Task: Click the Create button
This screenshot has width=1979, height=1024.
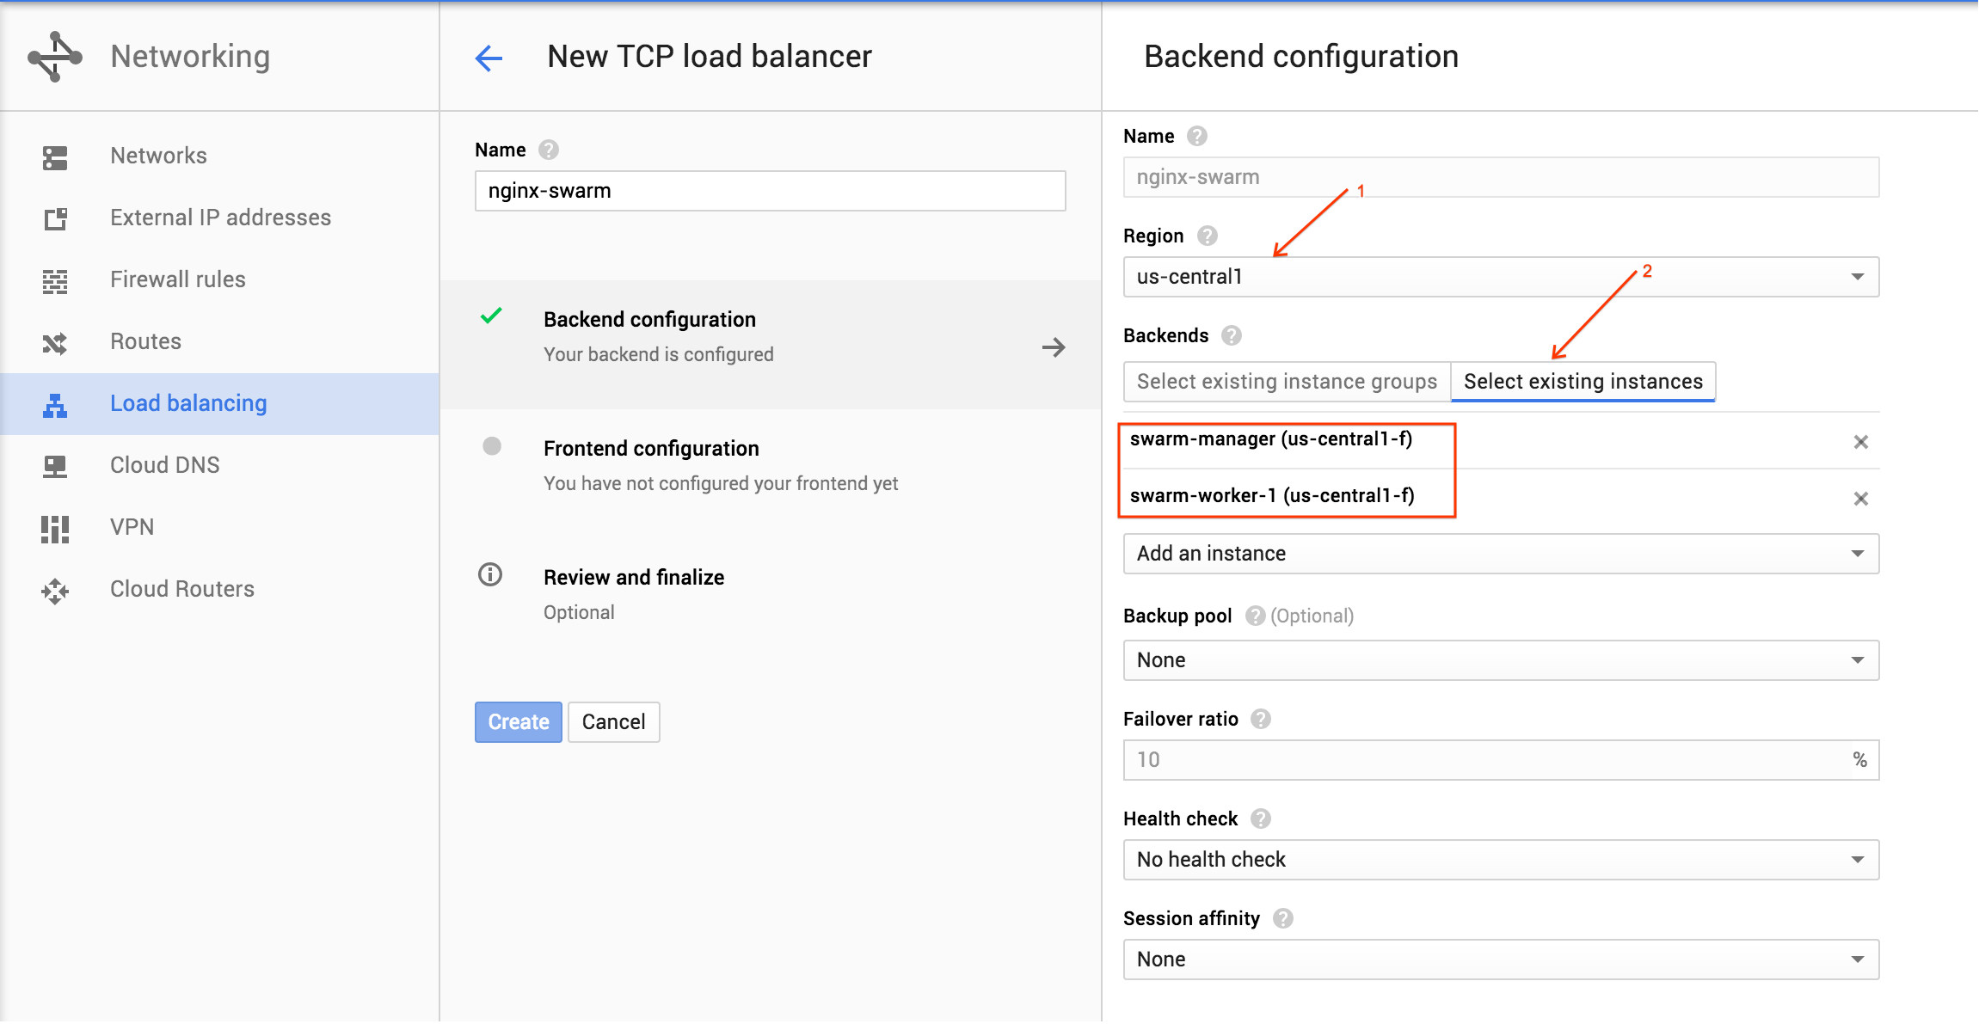Action: point(519,722)
